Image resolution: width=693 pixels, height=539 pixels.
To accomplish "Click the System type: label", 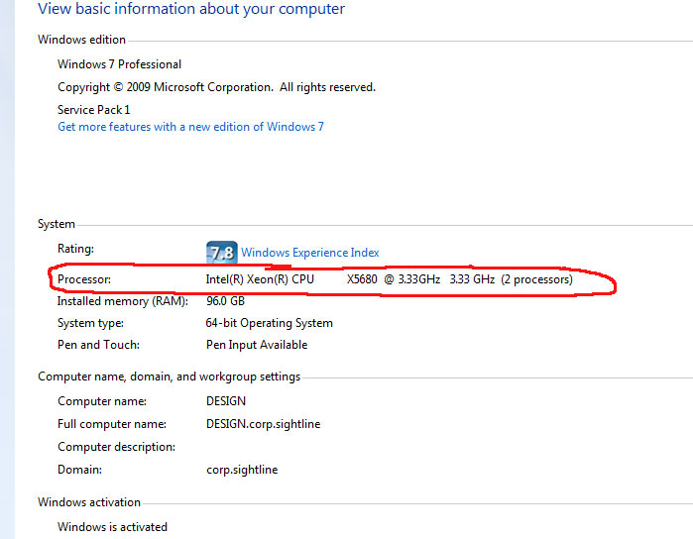I will click(x=90, y=323).
